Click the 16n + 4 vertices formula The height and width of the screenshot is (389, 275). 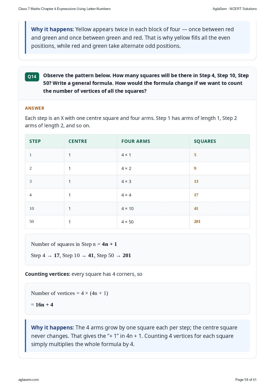click(42, 305)
